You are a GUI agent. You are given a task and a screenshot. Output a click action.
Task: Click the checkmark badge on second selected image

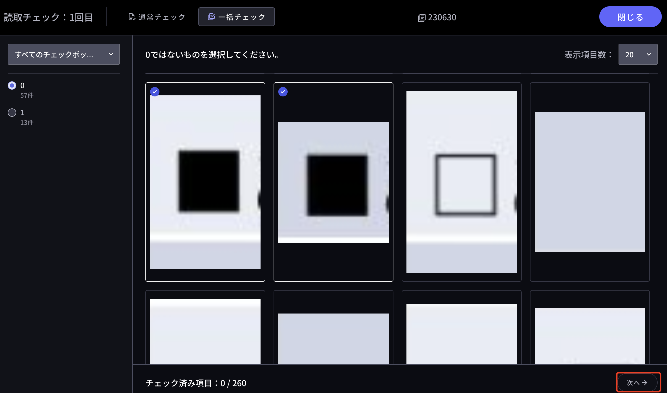(283, 92)
